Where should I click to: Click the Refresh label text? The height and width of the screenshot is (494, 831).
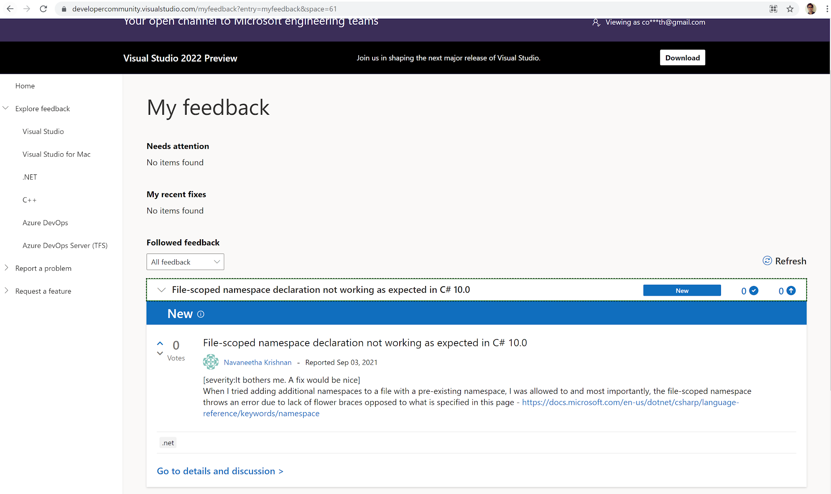coord(790,261)
